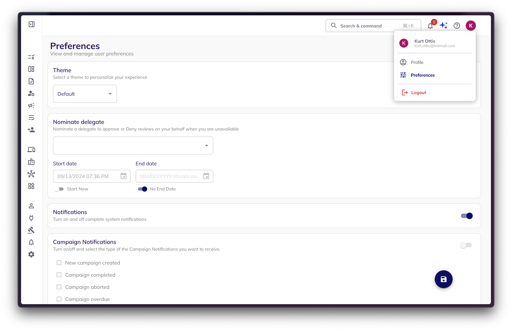Click the AI sparkle assistant icon
Screen dimensions: 512x331
click(x=444, y=26)
